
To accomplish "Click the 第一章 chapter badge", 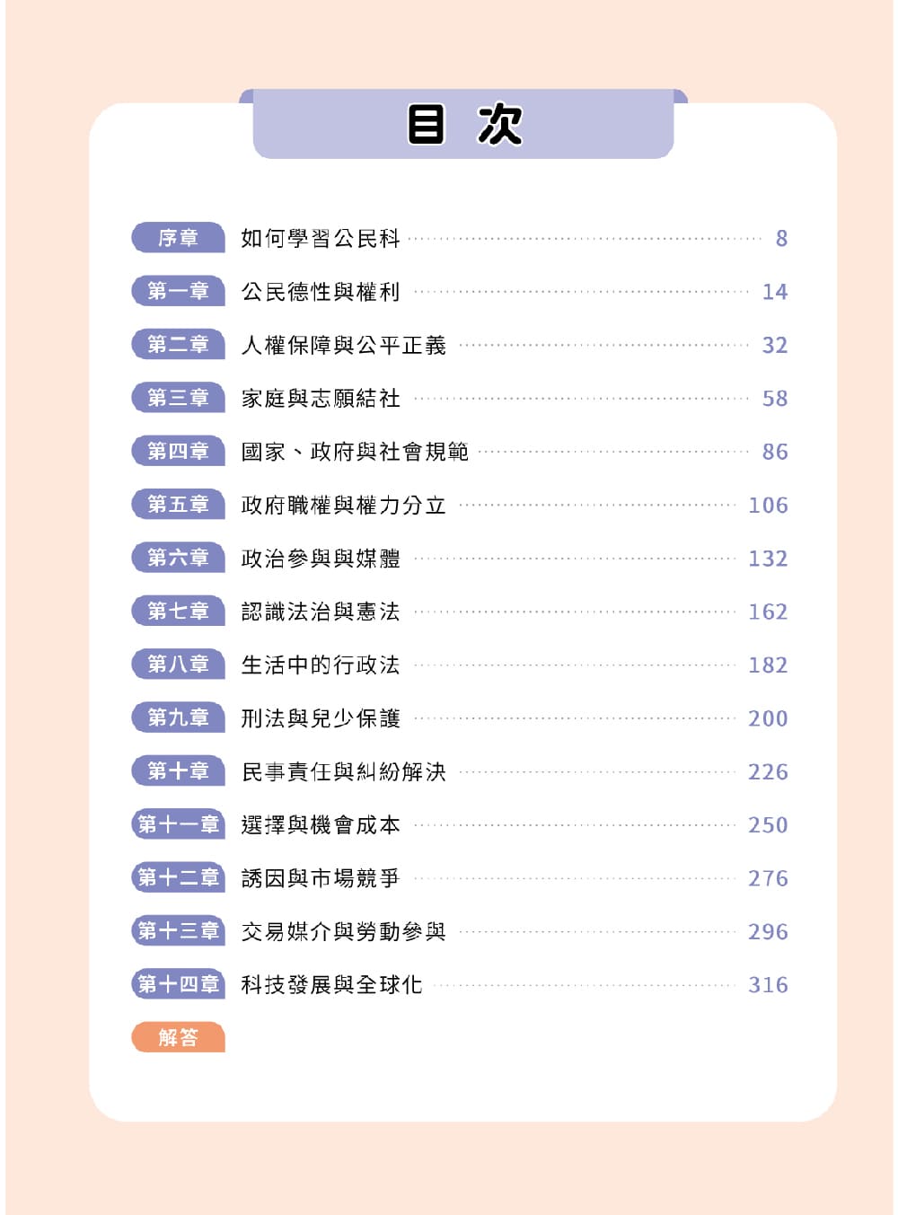I will pyautogui.click(x=178, y=291).
